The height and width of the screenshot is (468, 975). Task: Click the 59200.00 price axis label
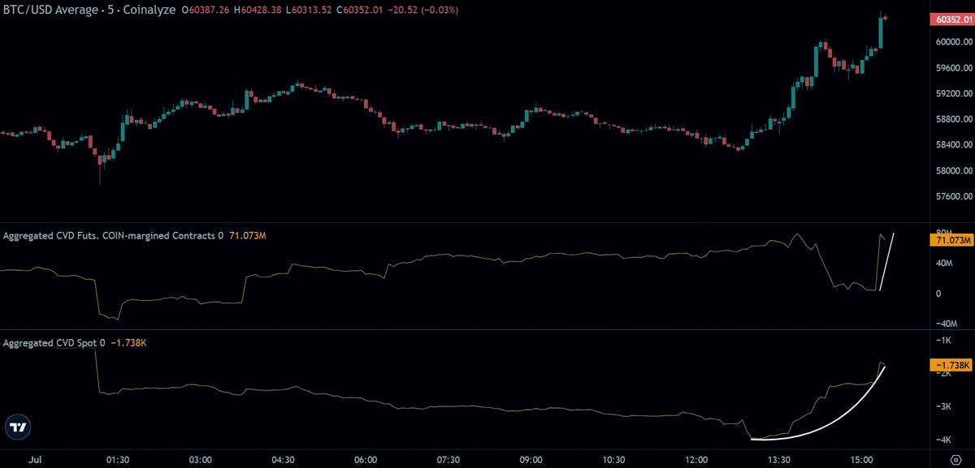coord(954,94)
